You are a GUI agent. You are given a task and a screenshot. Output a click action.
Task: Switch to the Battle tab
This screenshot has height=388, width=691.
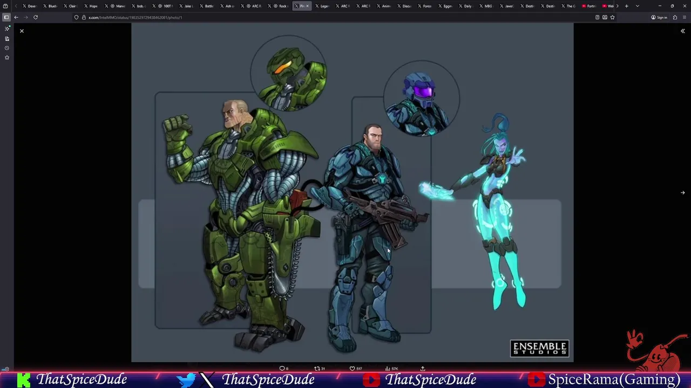click(206, 6)
